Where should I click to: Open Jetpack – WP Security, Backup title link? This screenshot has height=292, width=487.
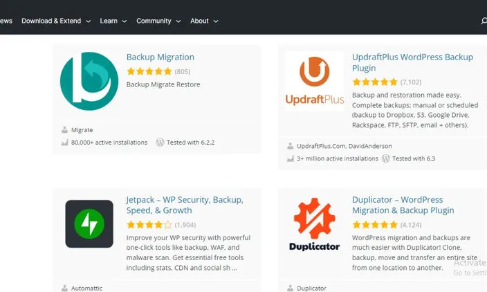[x=185, y=205]
